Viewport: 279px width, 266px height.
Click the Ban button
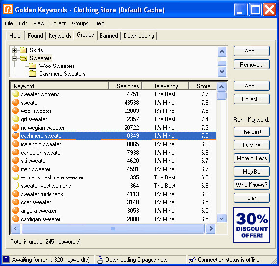point(252,198)
